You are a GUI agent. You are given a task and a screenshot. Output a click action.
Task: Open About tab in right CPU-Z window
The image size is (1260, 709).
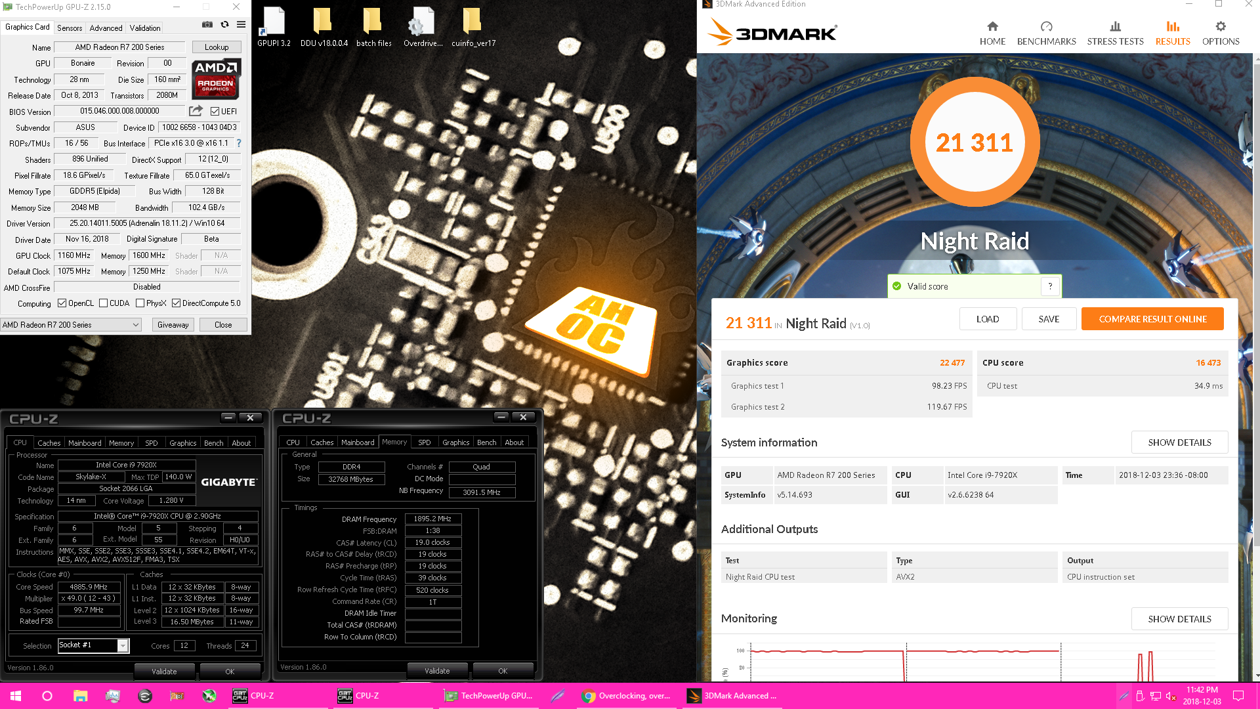click(x=514, y=442)
